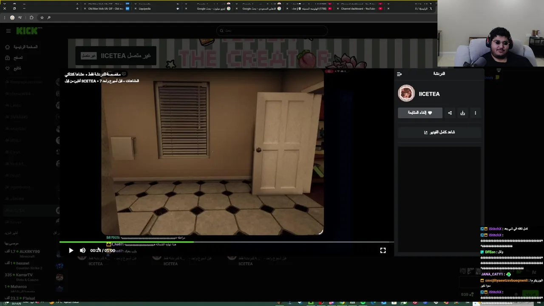
Task: Open a new browser tab
Action: click(x=77, y=8)
